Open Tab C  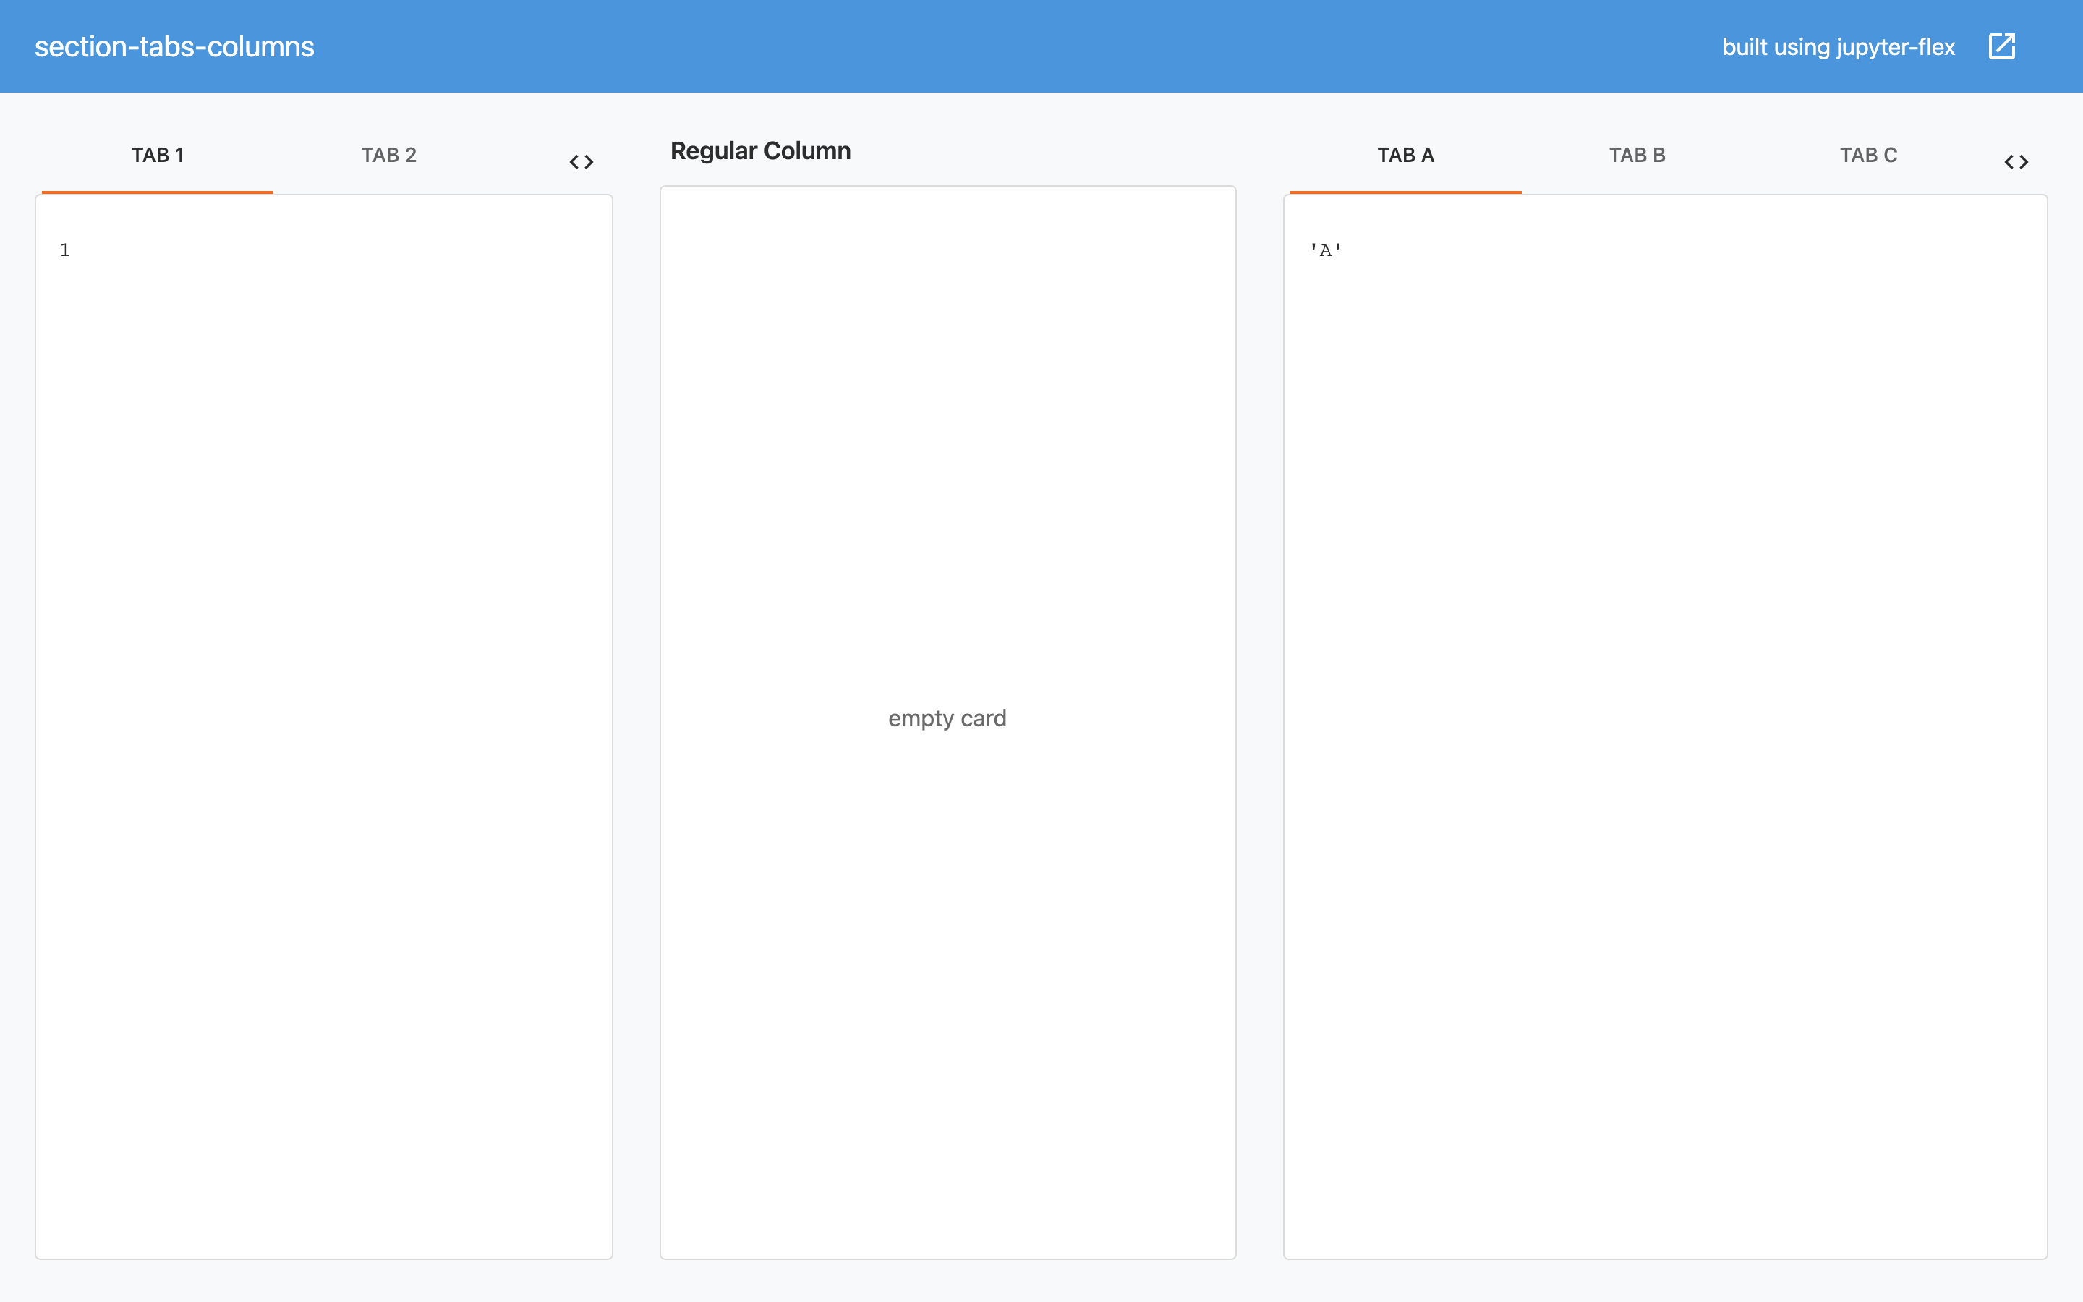point(1867,155)
